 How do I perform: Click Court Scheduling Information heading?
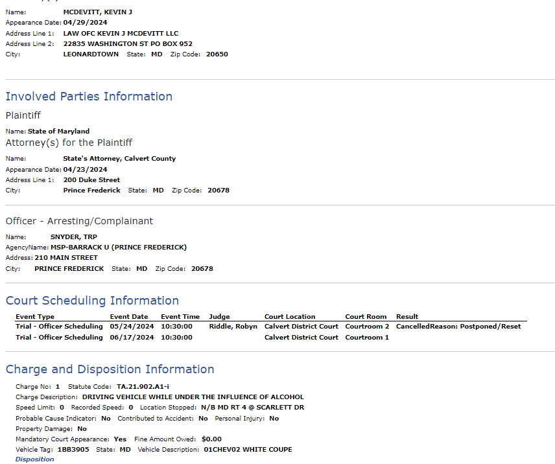(x=92, y=300)
